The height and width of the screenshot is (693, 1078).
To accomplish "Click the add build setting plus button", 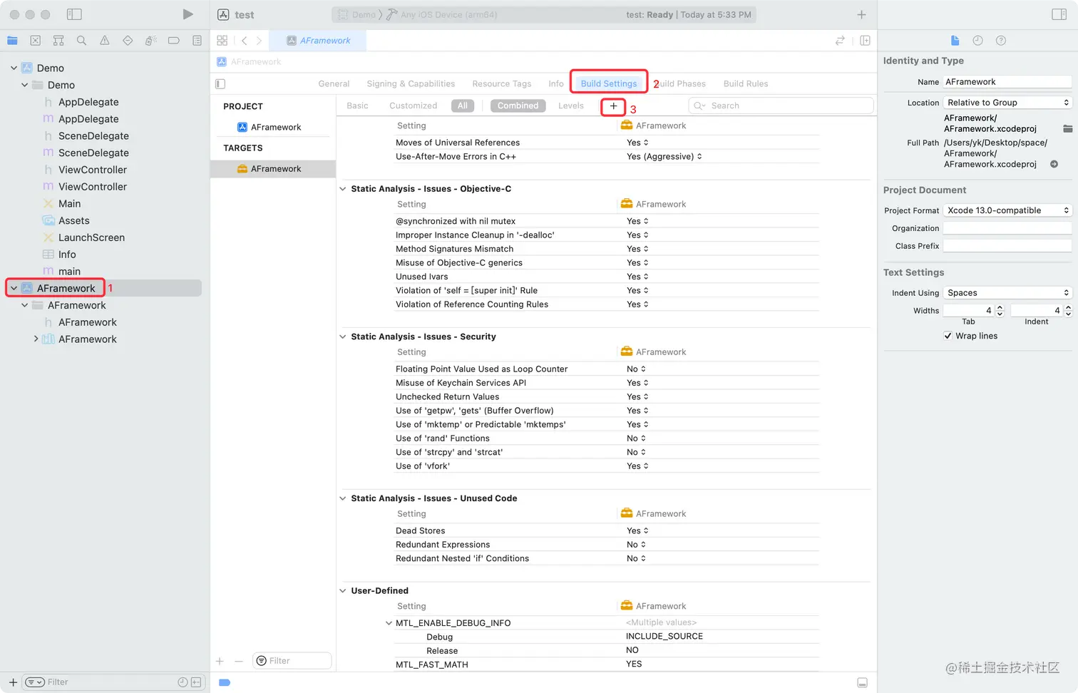I will click(x=613, y=106).
